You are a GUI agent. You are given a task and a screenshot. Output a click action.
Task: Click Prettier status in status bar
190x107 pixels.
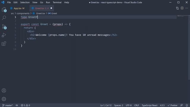(x=172, y=105)
